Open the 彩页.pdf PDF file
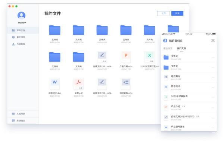This screenshot has width=224, height=142. (x=78, y=84)
